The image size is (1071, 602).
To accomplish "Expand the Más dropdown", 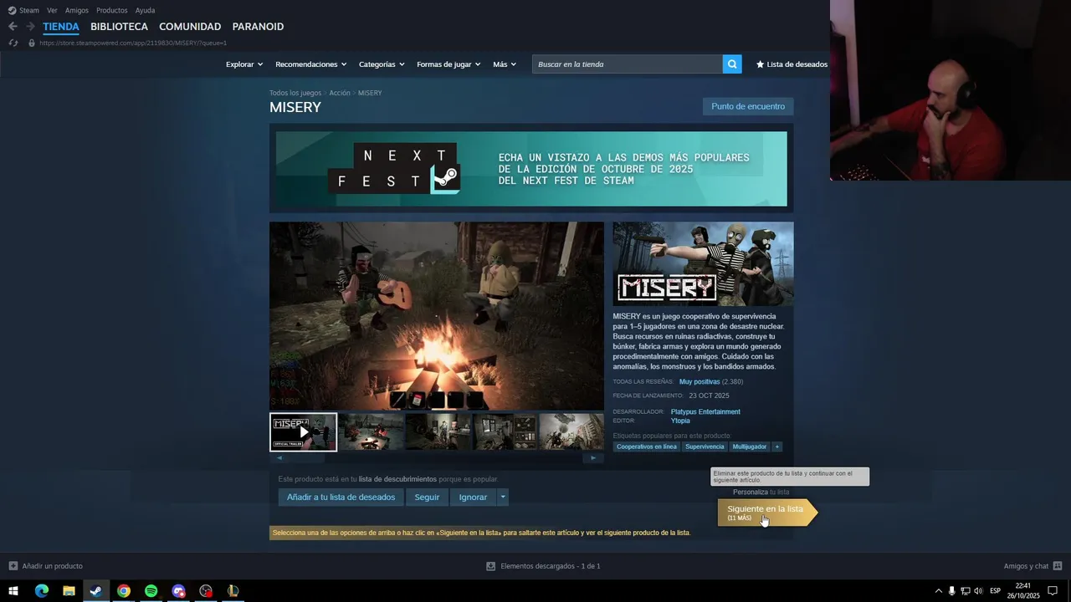I will [505, 64].
